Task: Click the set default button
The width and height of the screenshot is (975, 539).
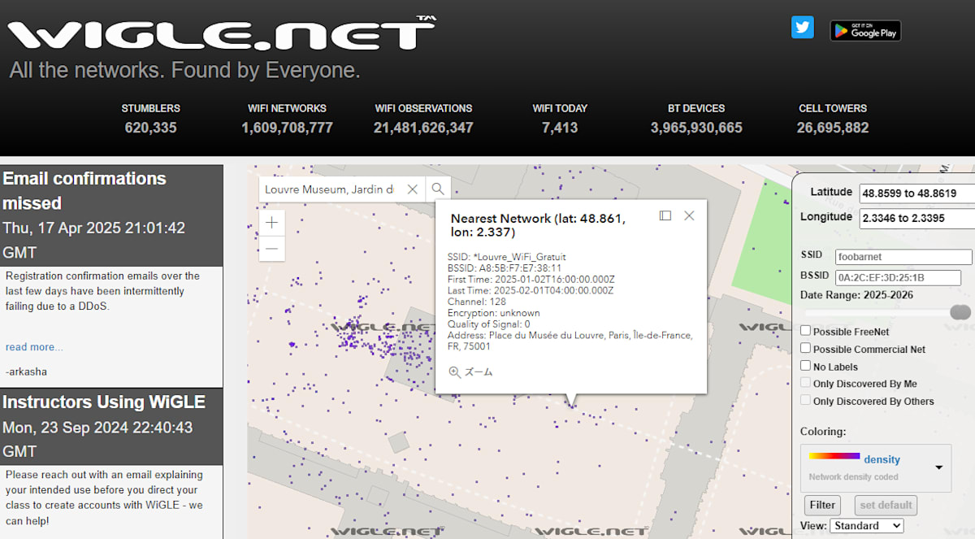Action: tap(885, 505)
